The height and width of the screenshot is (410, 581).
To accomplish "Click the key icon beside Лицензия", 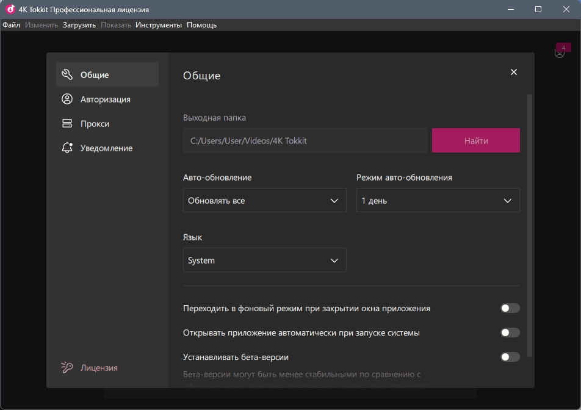I will (x=67, y=367).
